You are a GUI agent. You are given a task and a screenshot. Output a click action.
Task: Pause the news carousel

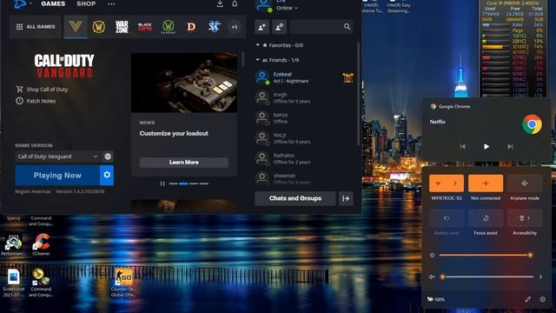pos(162,183)
